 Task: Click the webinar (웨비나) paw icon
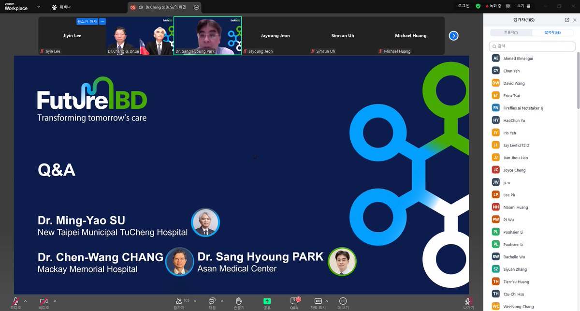pos(54,7)
